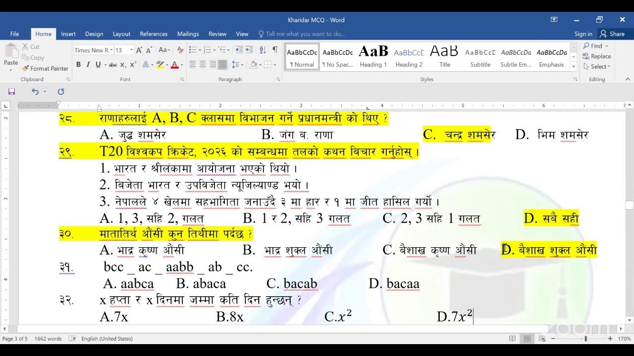Screen dimensions: 634x356
Task: Click the Ribbon Display Options icon
Action: pyautogui.click(x=554, y=20)
